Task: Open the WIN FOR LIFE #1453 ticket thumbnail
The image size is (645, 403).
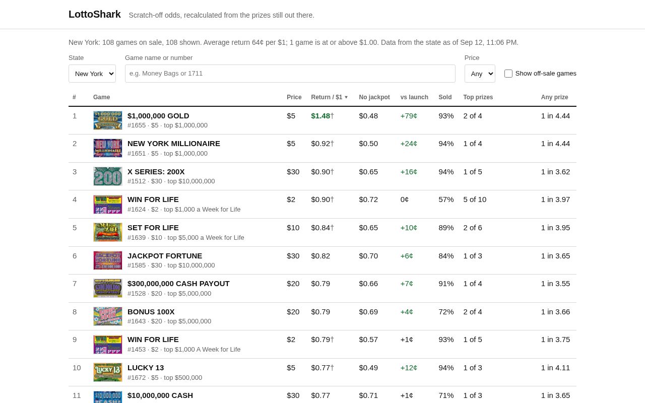Action: [x=108, y=345]
